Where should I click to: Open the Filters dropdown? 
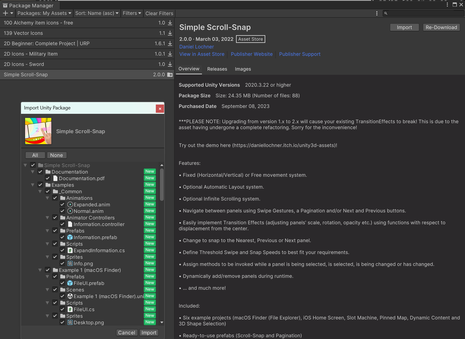click(x=132, y=13)
